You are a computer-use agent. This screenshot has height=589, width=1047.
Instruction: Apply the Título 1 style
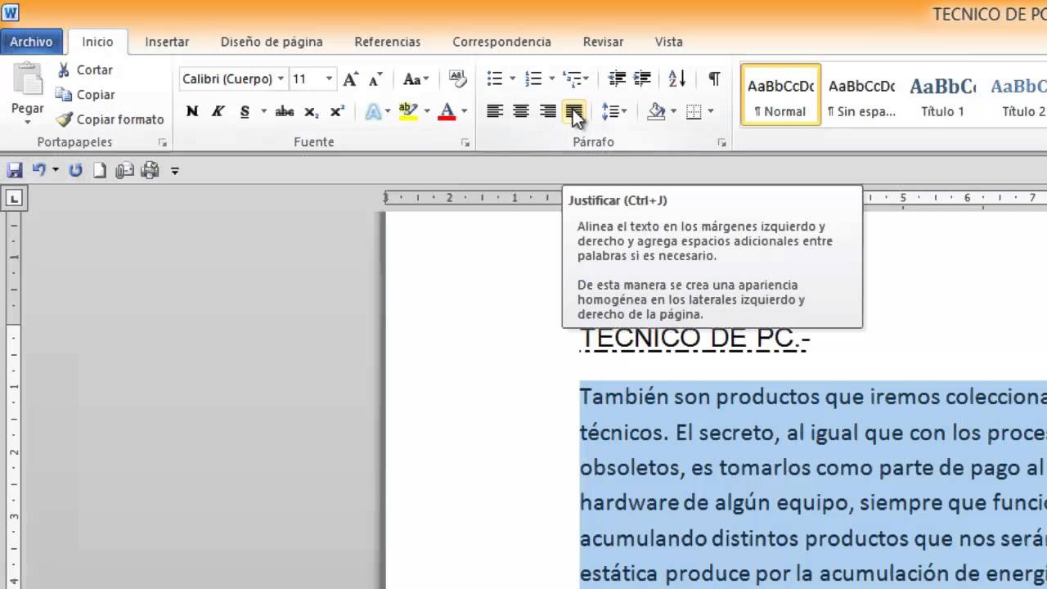pyautogui.click(x=942, y=95)
